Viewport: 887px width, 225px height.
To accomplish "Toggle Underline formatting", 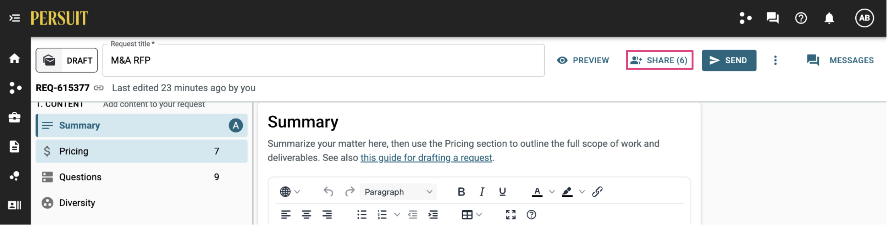I will pyautogui.click(x=502, y=192).
